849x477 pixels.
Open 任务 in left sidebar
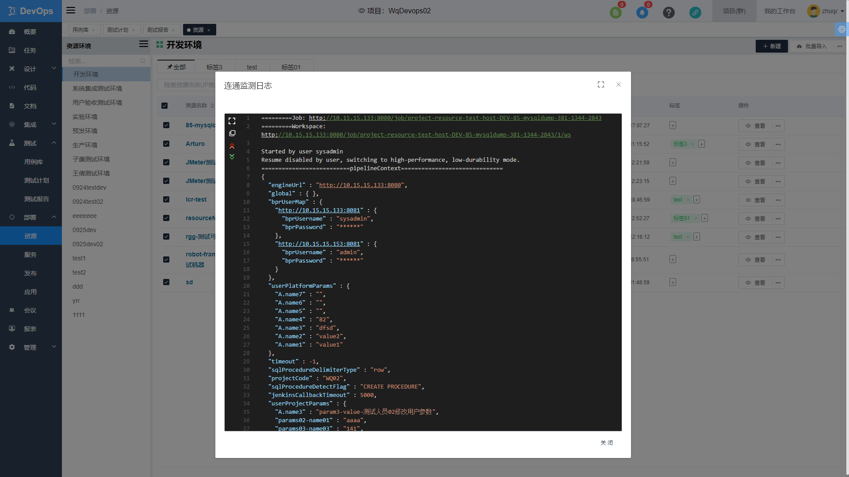coord(31,50)
